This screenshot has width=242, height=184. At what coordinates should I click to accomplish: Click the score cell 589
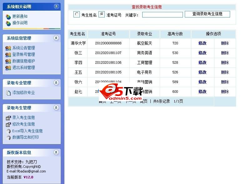(175, 82)
